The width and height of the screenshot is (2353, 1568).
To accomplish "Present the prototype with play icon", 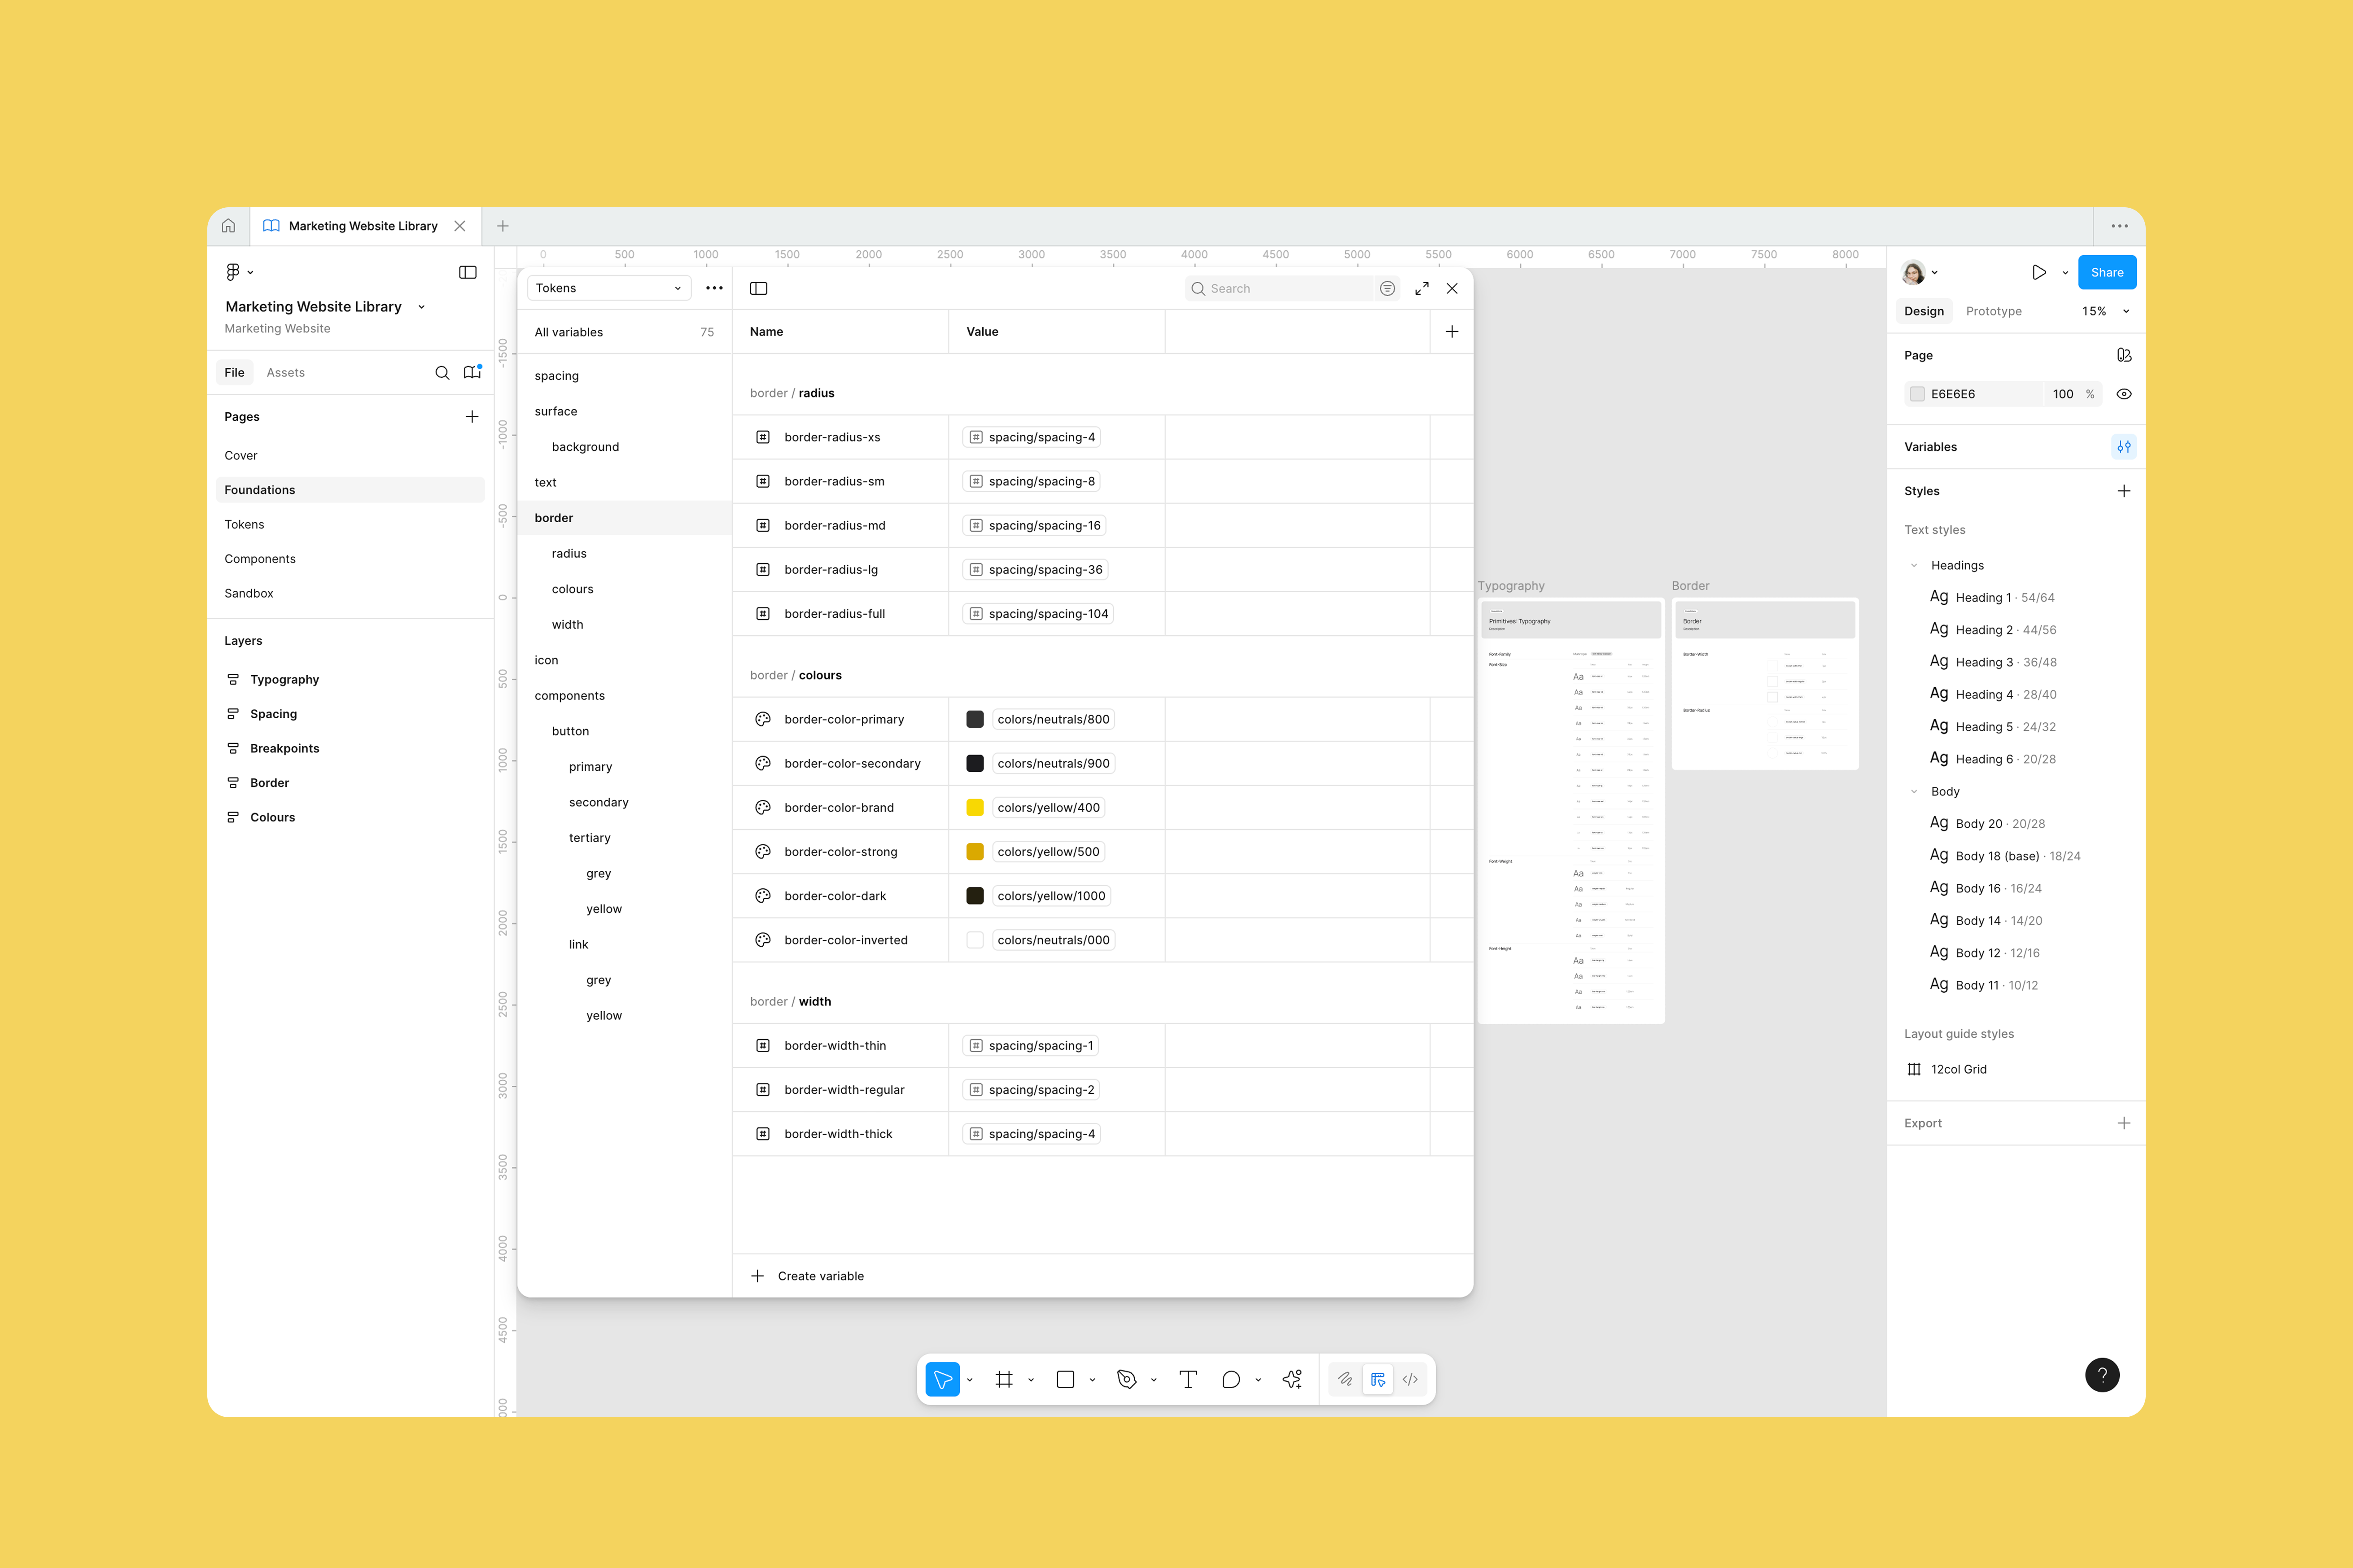I will pyautogui.click(x=2038, y=272).
